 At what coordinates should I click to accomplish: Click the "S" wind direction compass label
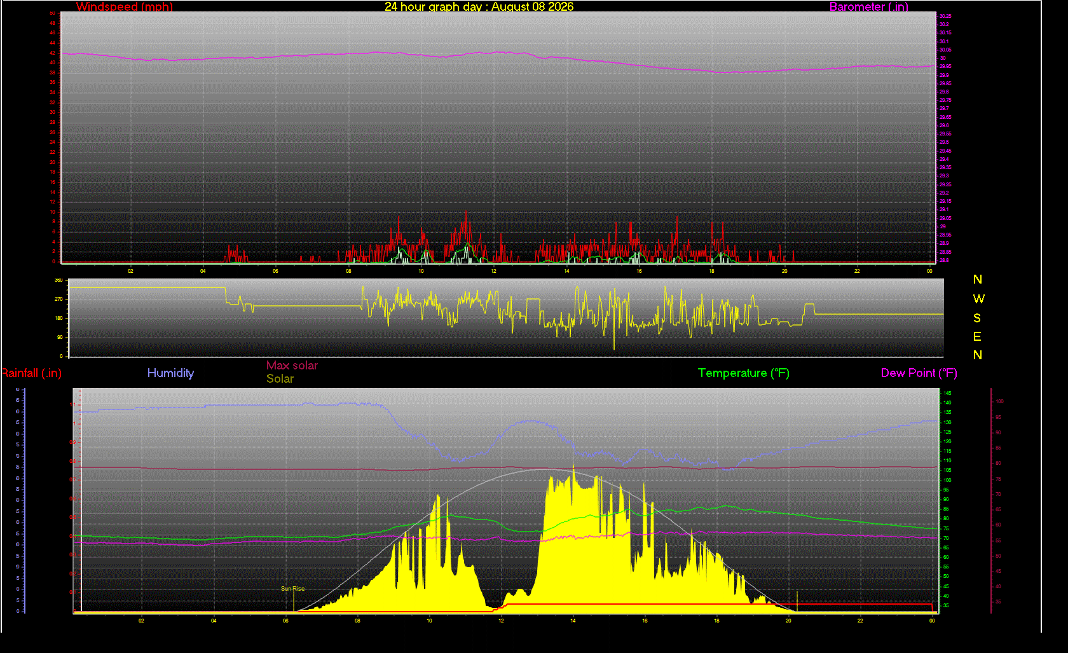977,318
